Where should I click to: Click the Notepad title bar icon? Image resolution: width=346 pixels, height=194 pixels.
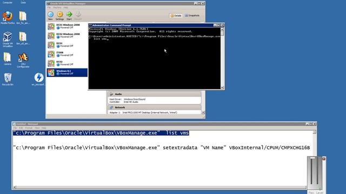click(x=15, y=124)
